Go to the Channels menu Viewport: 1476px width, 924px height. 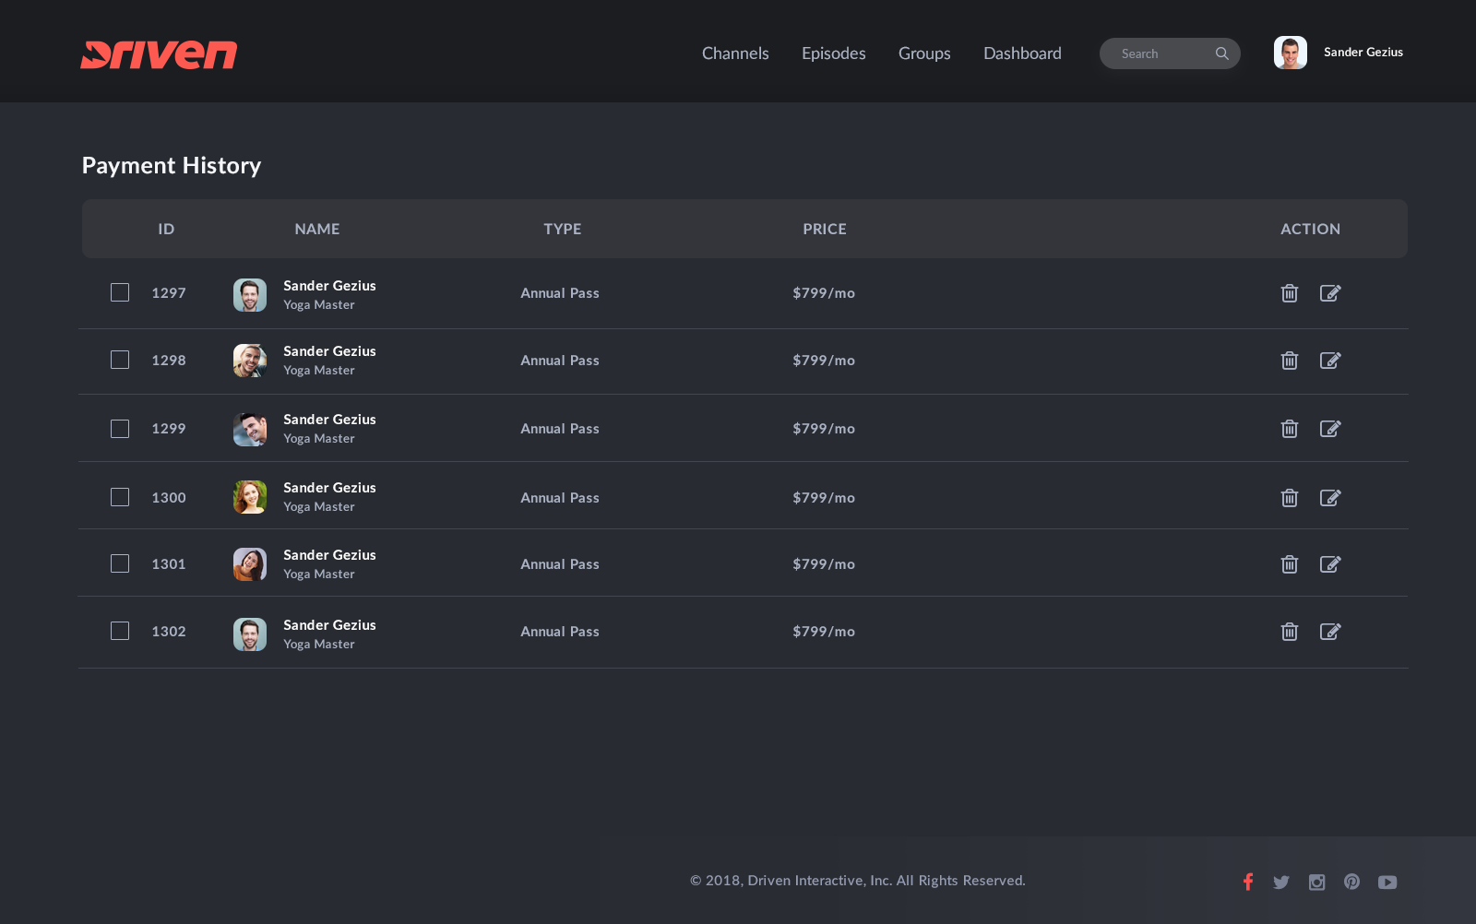735,53
